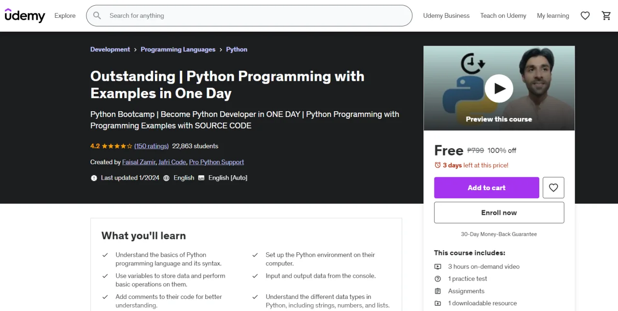
Task: Click the on-demand video icon
Action: tap(438, 267)
